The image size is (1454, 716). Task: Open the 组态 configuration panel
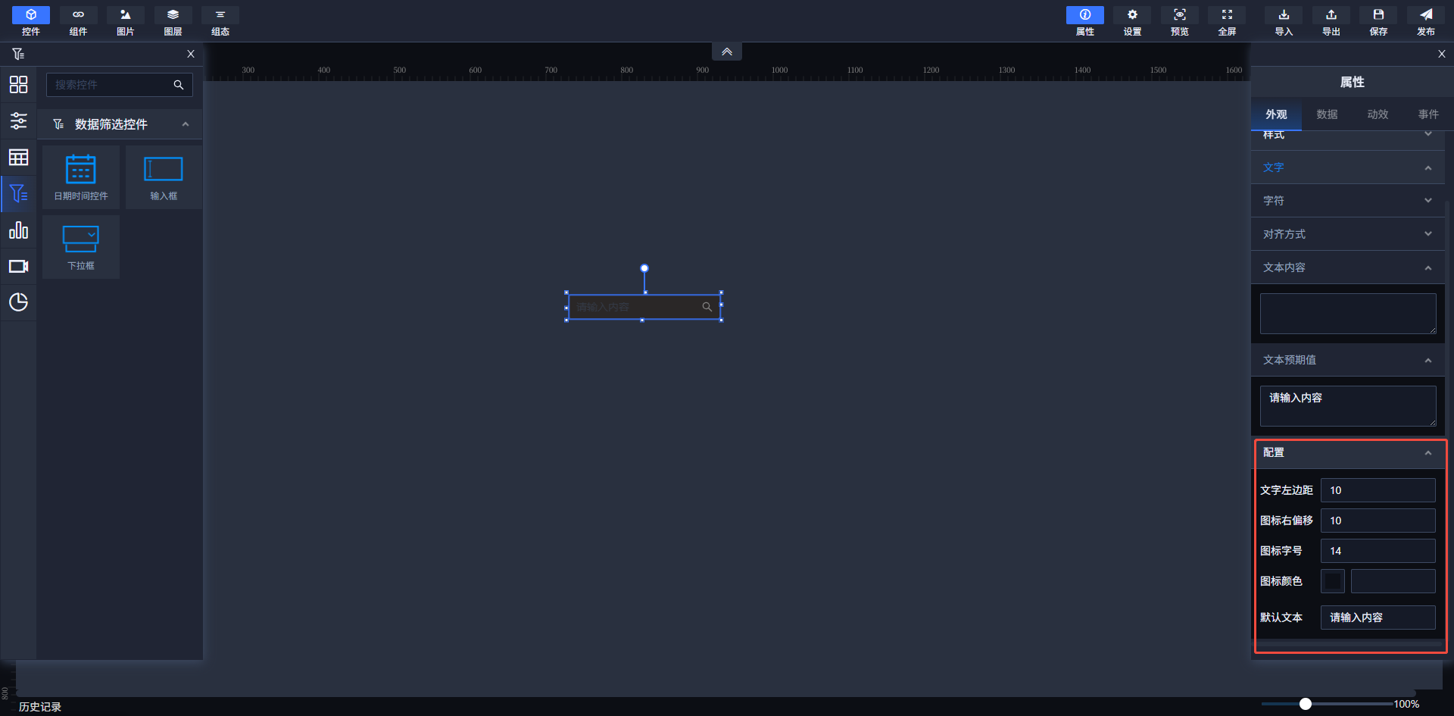coord(220,21)
